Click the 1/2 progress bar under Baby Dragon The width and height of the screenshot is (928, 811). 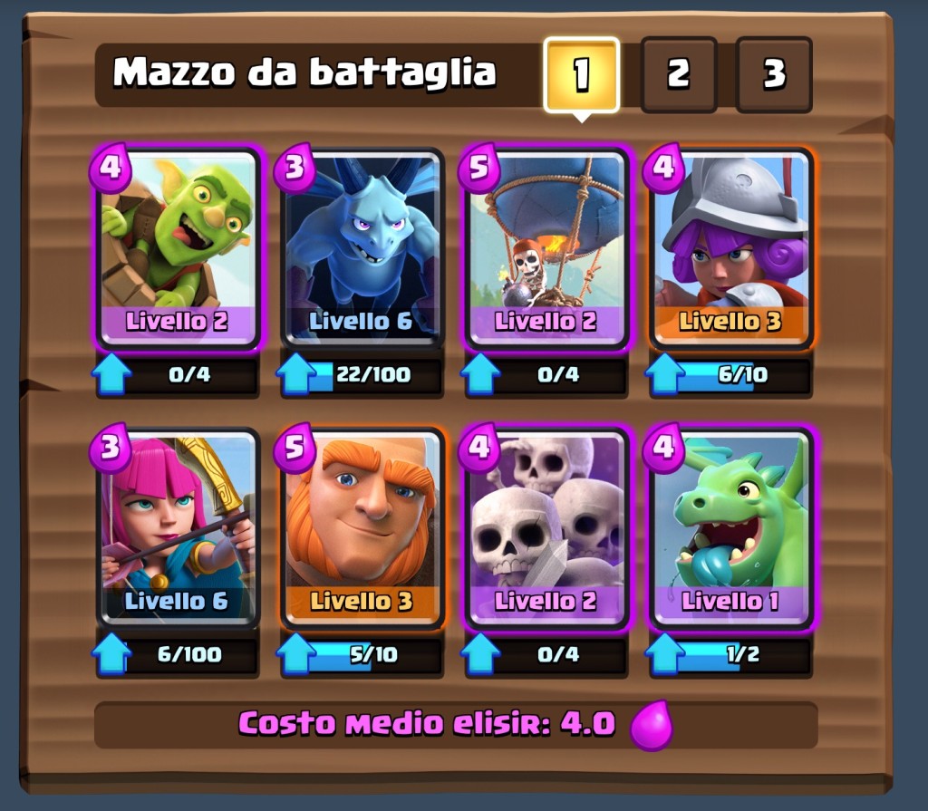743,655
